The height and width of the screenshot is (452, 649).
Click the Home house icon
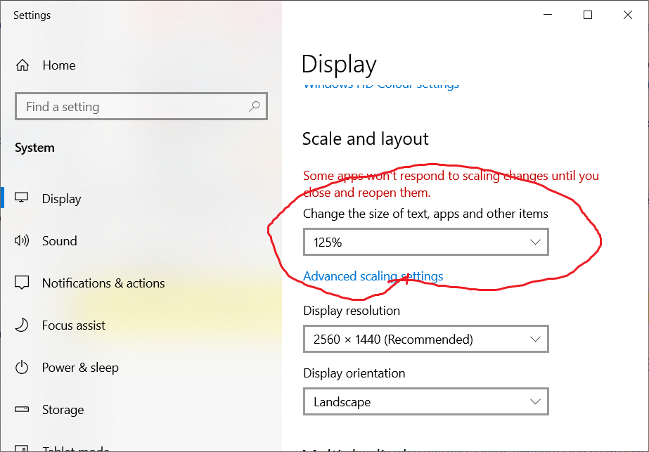pyautogui.click(x=23, y=65)
